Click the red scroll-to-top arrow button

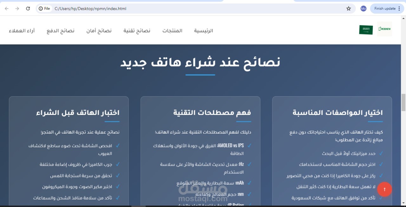coord(384,189)
